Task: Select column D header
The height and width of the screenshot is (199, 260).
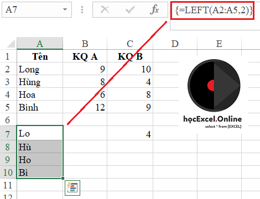Action: click(175, 44)
